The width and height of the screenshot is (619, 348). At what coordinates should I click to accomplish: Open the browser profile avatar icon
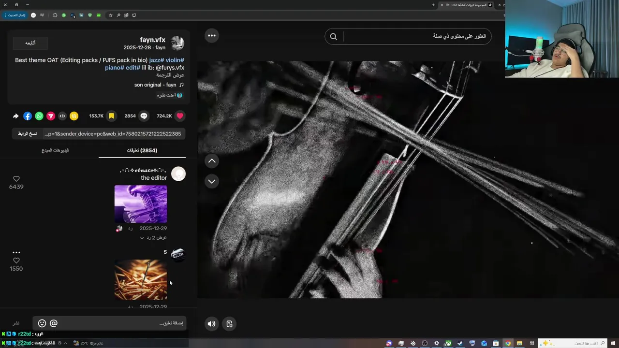pos(33,15)
